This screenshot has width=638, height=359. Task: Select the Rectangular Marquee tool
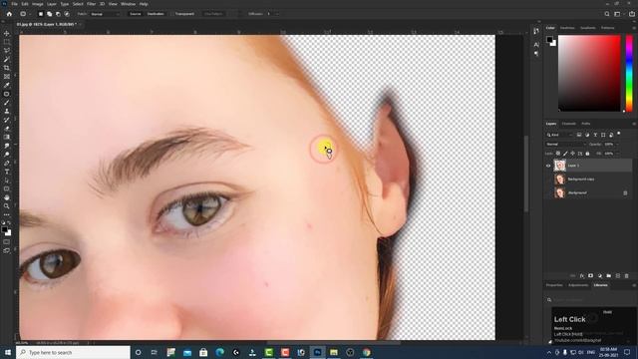coord(7,42)
